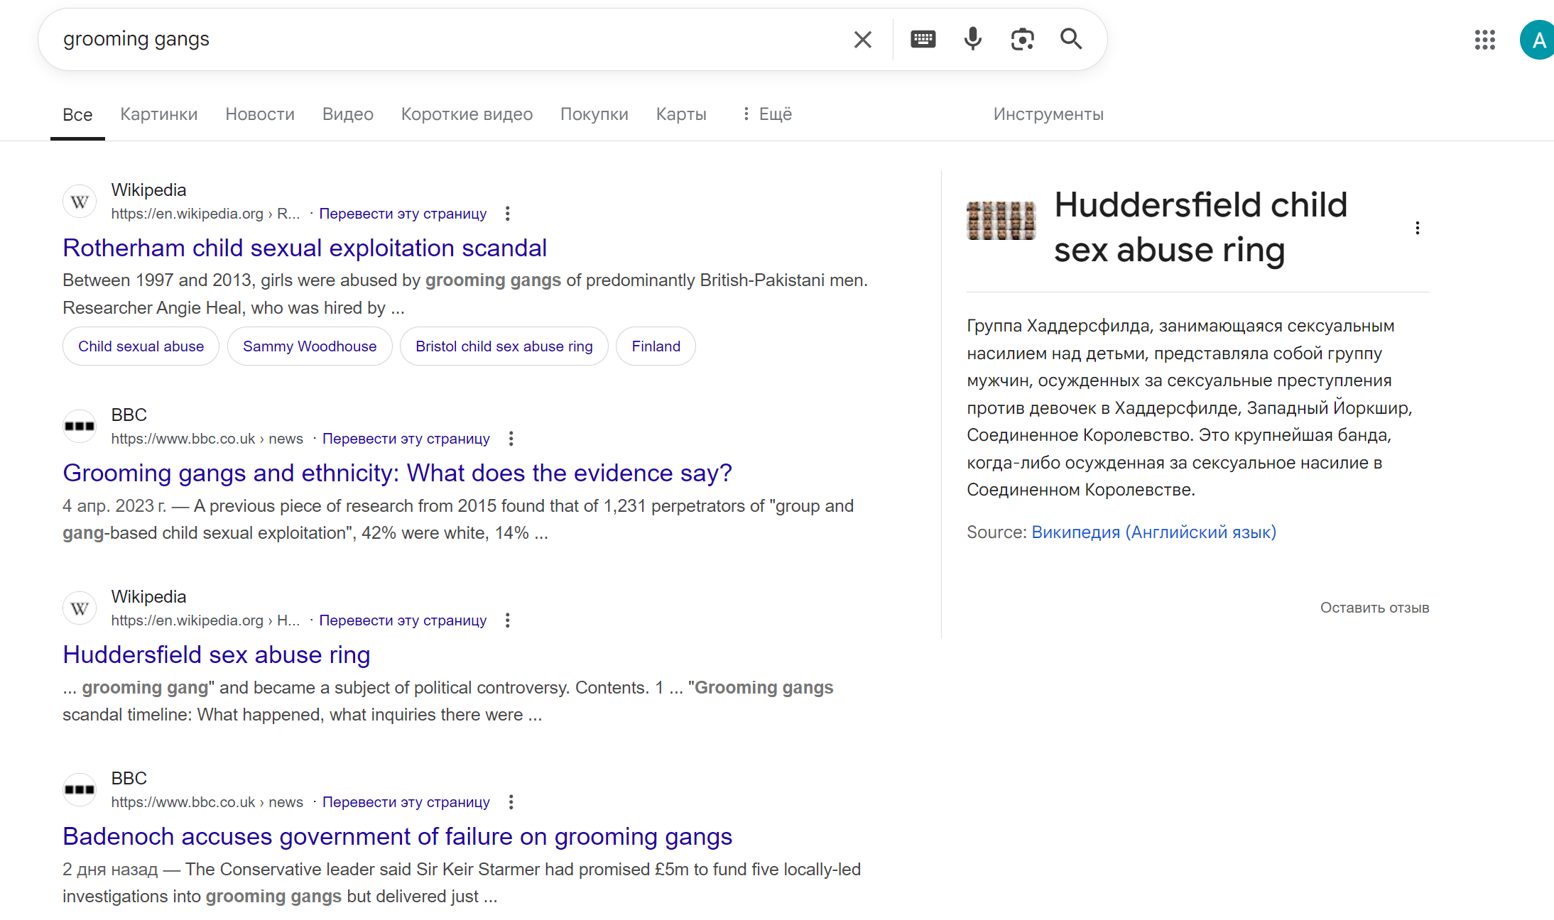Open the on-screen keyboard input tool
This screenshot has height=920, width=1554.
tap(923, 39)
